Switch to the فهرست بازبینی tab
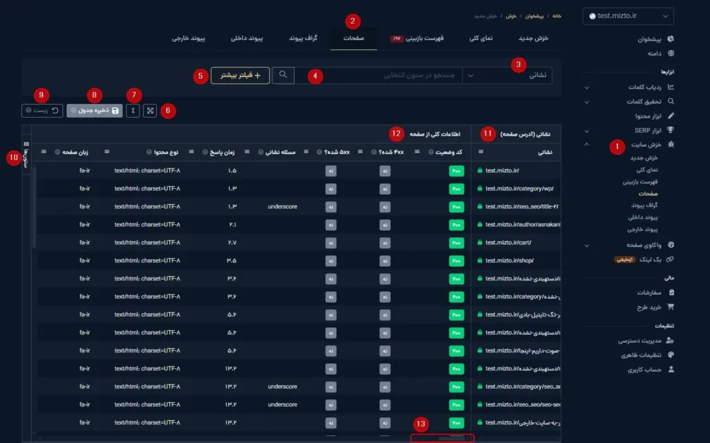 (x=417, y=39)
